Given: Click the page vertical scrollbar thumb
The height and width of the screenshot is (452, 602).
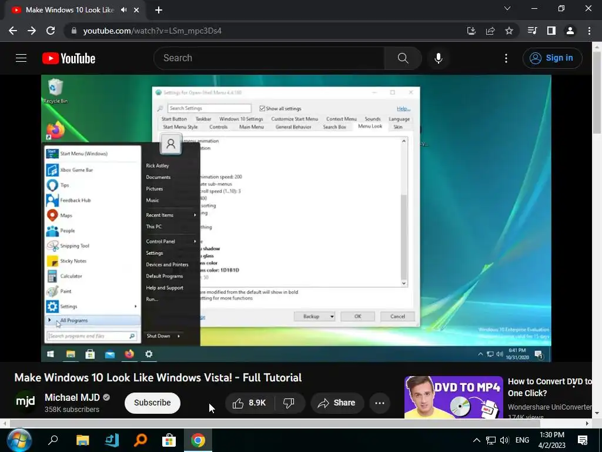Looking at the screenshot, I should coord(597,92).
